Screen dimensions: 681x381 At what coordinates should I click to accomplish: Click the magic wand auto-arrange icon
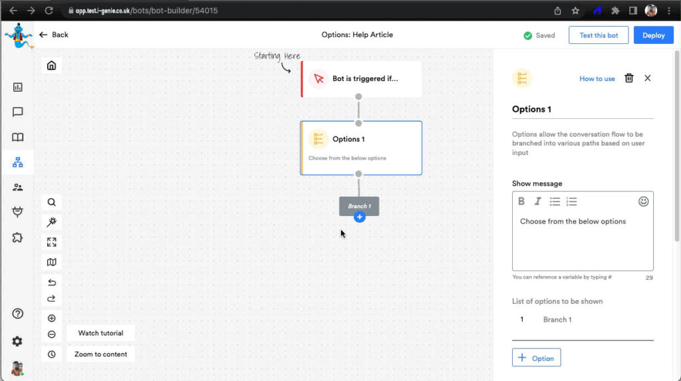click(51, 222)
